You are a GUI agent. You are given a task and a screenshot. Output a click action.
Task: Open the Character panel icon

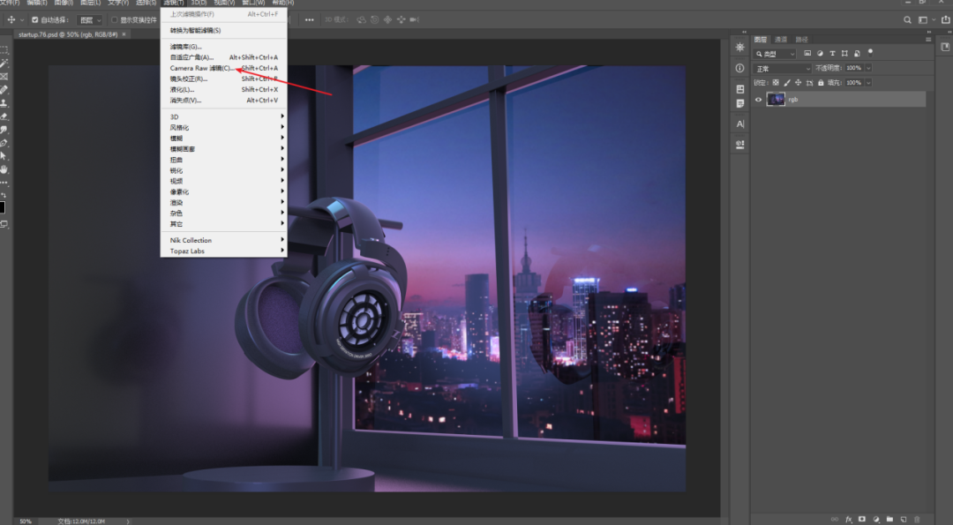(739, 124)
